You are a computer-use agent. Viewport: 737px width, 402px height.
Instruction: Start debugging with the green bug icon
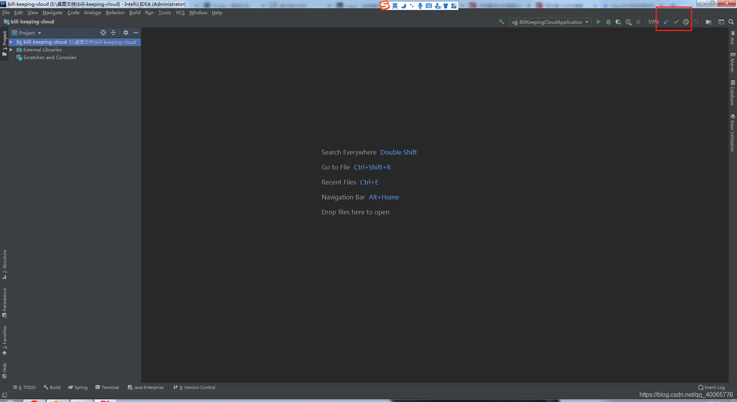coord(608,22)
